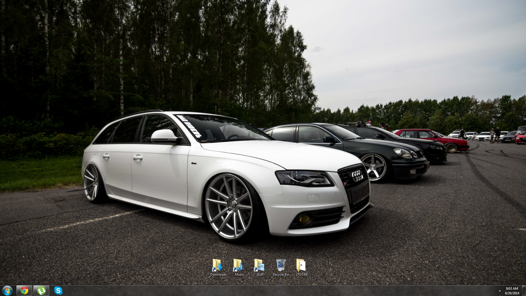Screen dimensions: 526x296
Task: Click the 'Downloads' text label
Action: (218, 275)
